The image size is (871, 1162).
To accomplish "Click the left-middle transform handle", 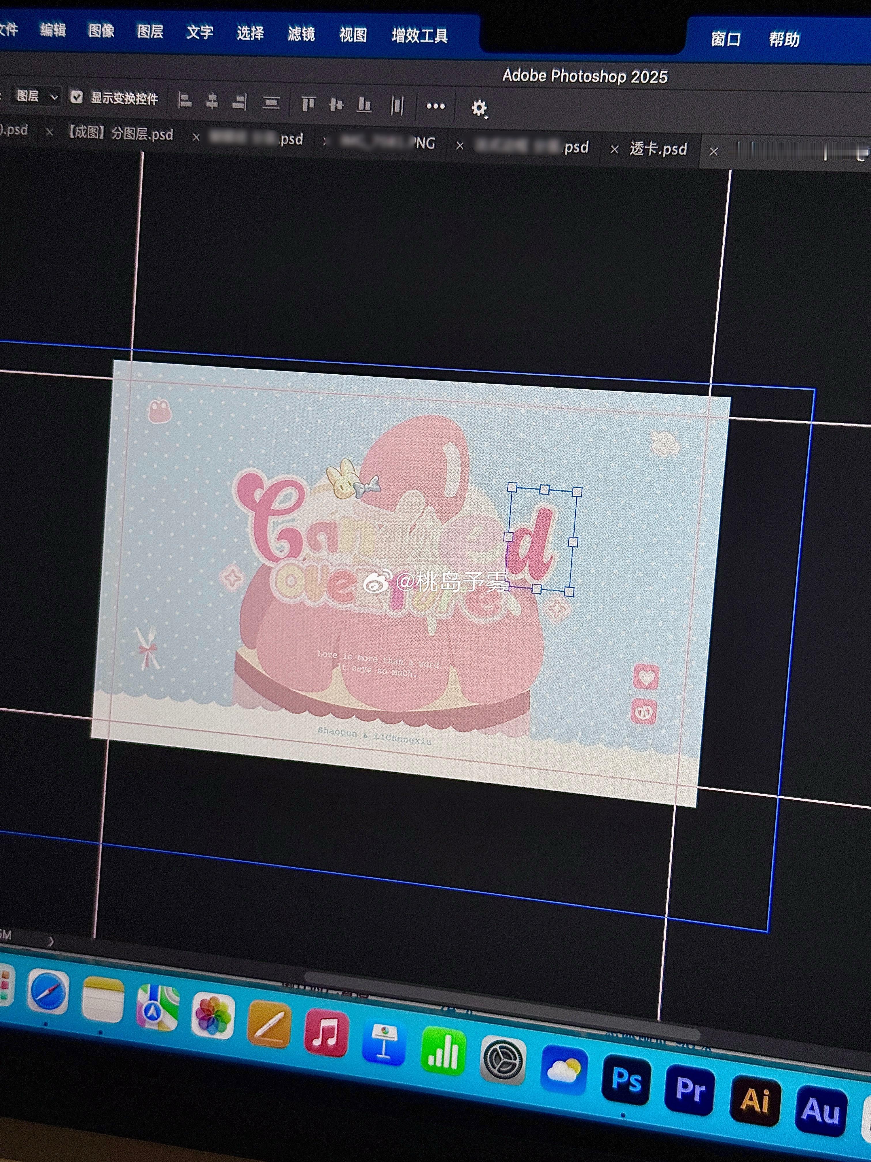I will [x=508, y=536].
